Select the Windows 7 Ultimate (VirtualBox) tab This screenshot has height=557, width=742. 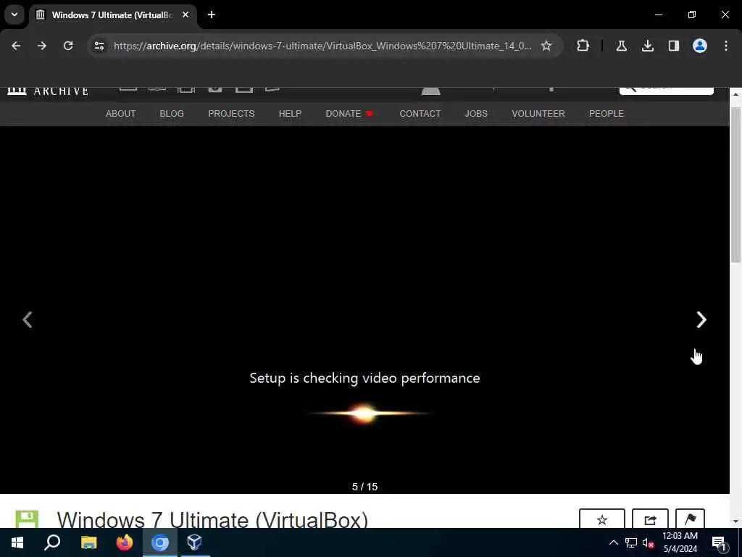(112, 15)
